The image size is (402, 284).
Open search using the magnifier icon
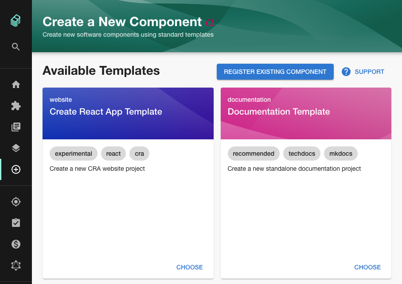tap(16, 46)
